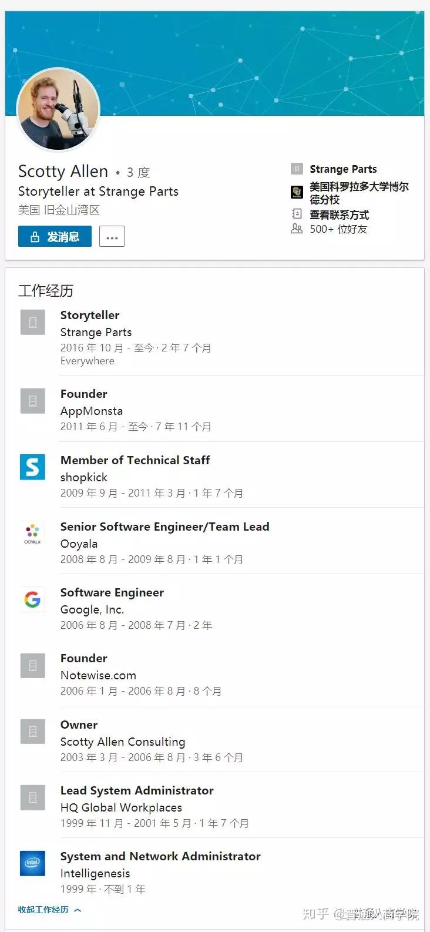Viewport: 430px width, 932px height.
Task: Click the AppMonsta placeholder company icon
Action: click(x=32, y=401)
